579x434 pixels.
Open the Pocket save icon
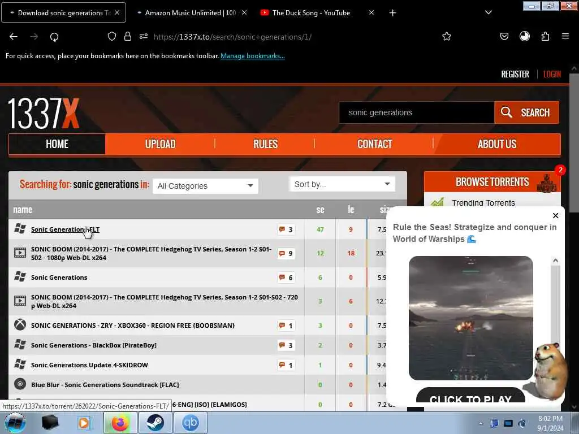504,36
